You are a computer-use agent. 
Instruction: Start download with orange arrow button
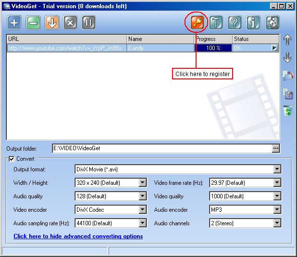(x=52, y=23)
